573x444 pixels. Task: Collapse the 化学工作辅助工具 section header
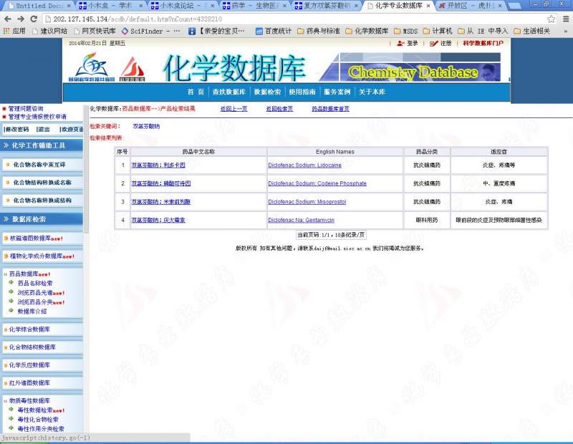coord(42,145)
